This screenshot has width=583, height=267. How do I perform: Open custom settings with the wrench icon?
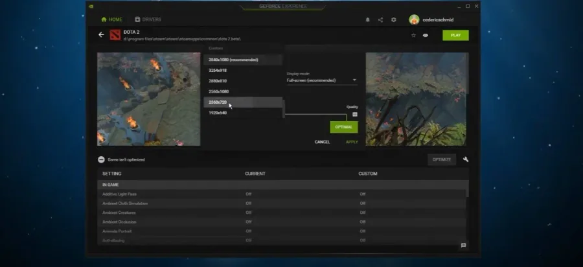click(466, 159)
